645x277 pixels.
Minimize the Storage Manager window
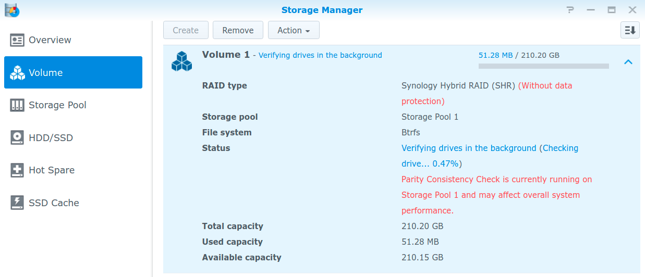pyautogui.click(x=591, y=10)
